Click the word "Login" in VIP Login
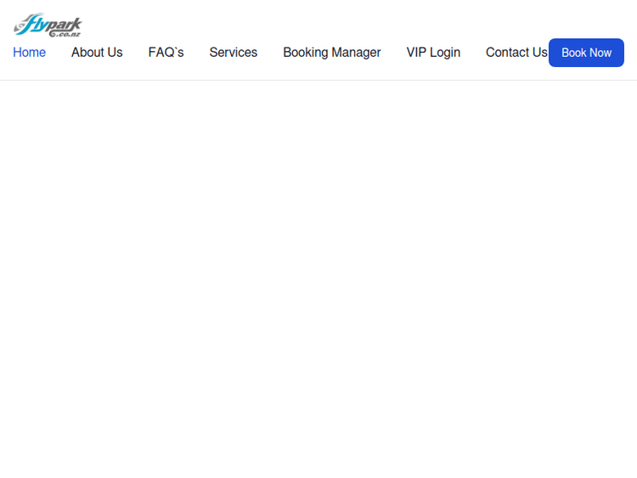Viewport: 637px width, 478px height. 445,53
